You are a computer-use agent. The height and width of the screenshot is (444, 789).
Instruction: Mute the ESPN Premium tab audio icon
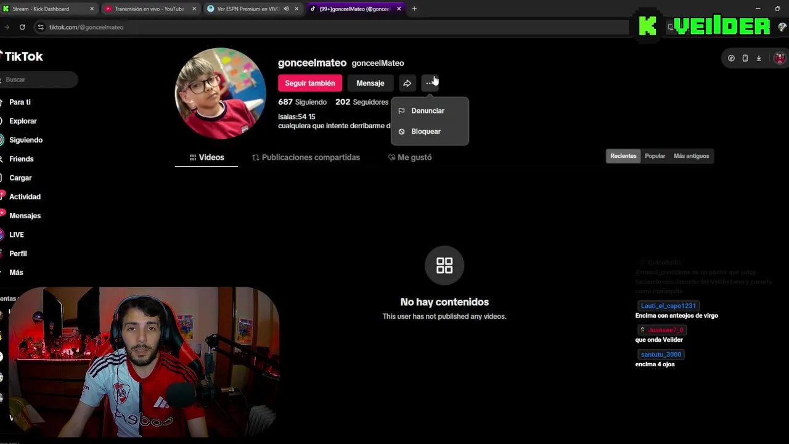286,9
